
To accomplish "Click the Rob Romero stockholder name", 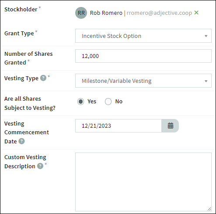I will click(106, 13).
